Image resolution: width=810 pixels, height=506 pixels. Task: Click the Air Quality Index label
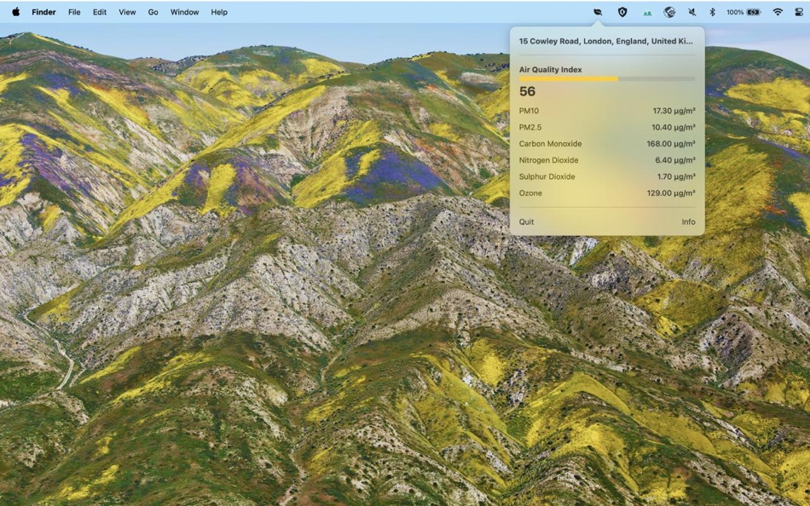coord(550,69)
